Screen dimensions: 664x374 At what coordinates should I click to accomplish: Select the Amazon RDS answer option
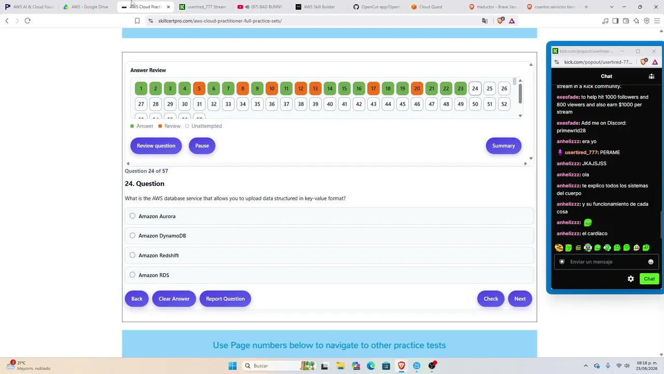329,275
